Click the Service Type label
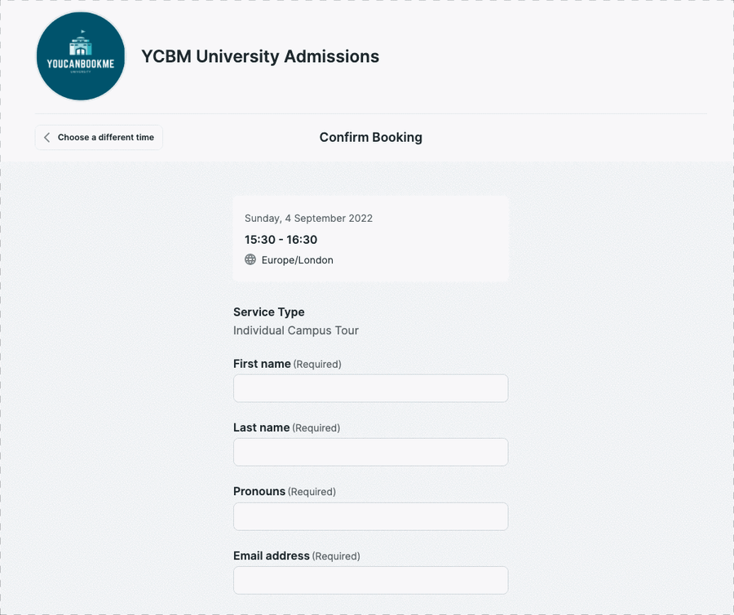Image resolution: width=734 pixels, height=615 pixels. coord(268,312)
